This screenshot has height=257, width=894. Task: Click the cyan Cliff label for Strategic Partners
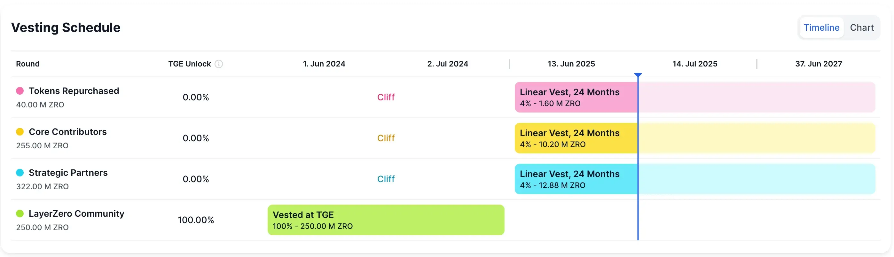(386, 179)
